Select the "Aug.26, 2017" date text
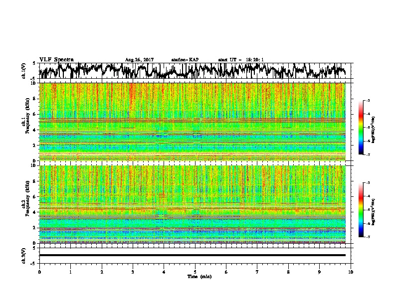 (139, 60)
